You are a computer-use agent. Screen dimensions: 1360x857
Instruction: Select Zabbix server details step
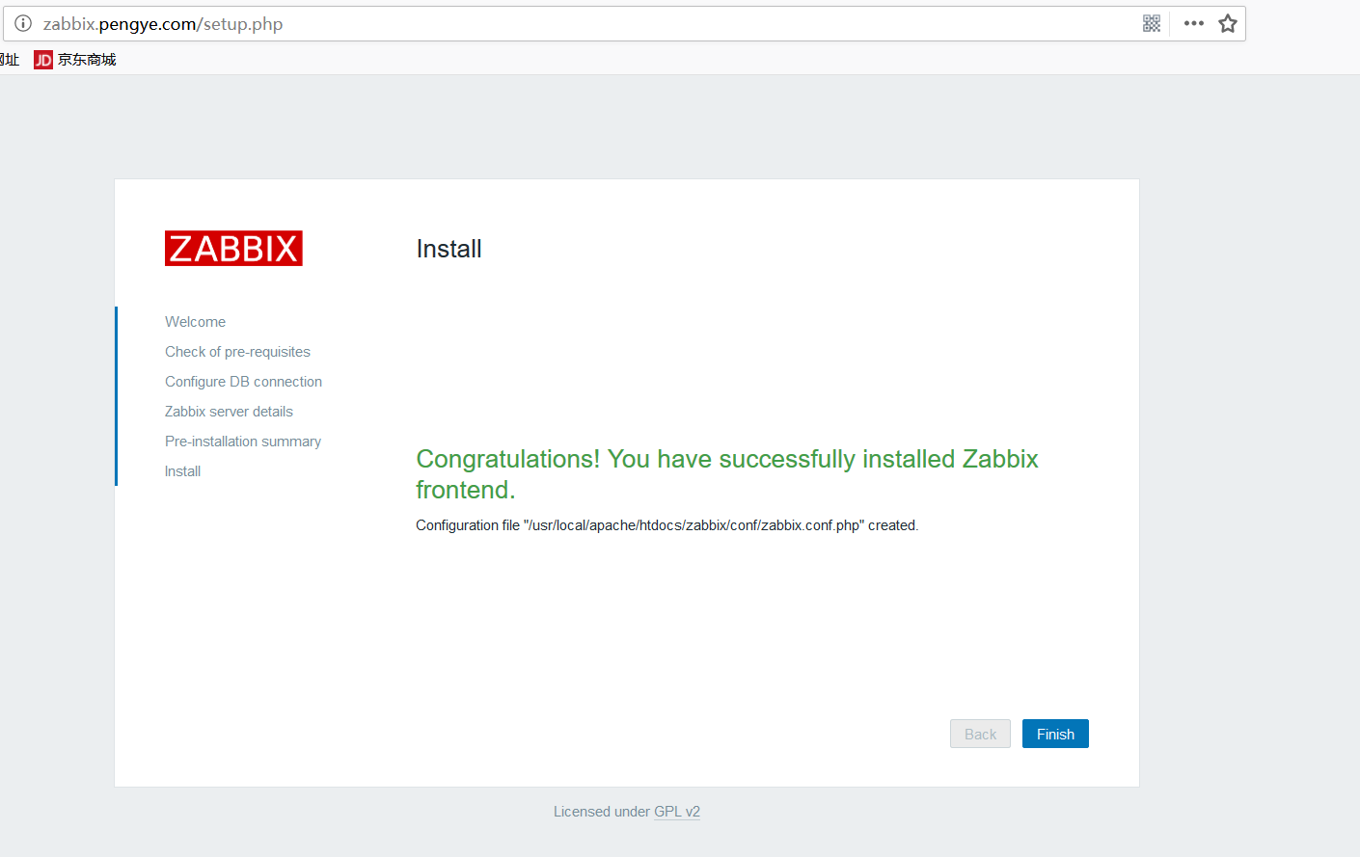tap(229, 412)
